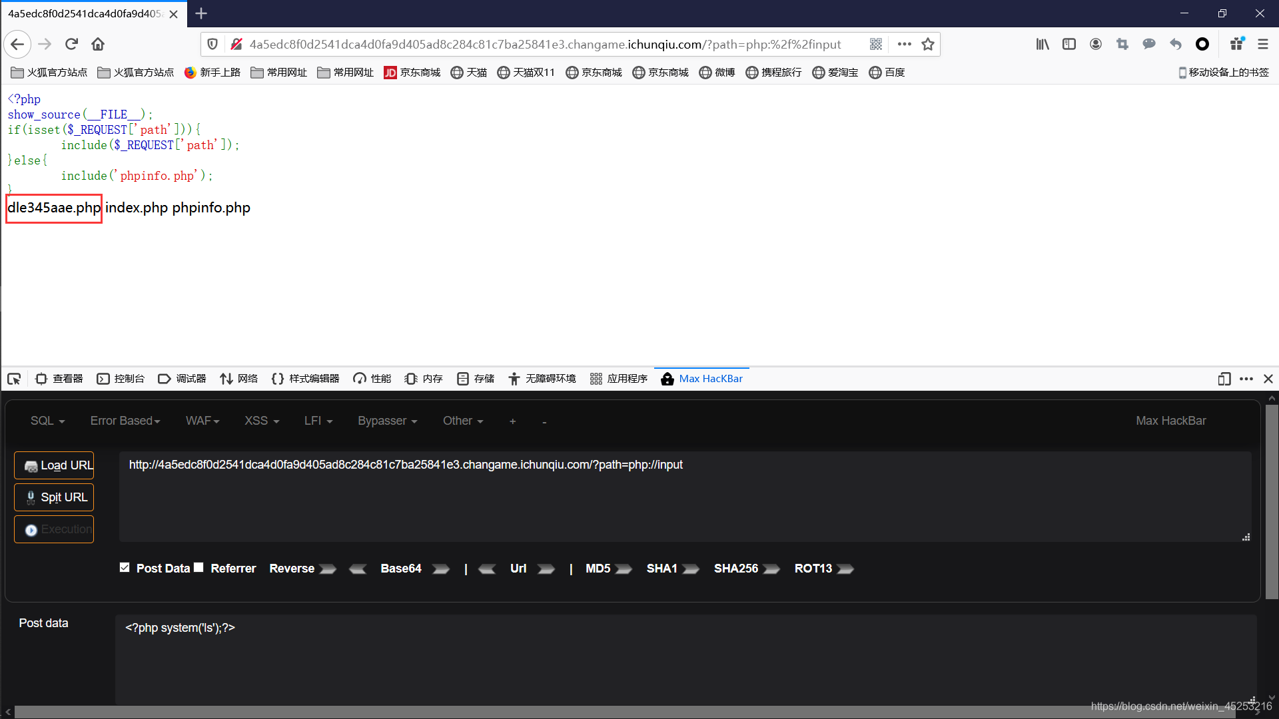Click the Base64 encode right arrow
The height and width of the screenshot is (719, 1279).
441,569
